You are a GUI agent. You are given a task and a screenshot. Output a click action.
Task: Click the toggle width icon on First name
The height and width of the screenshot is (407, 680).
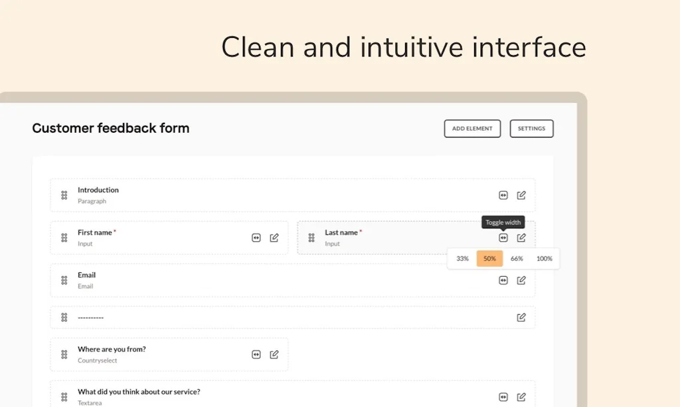click(x=256, y=237)
